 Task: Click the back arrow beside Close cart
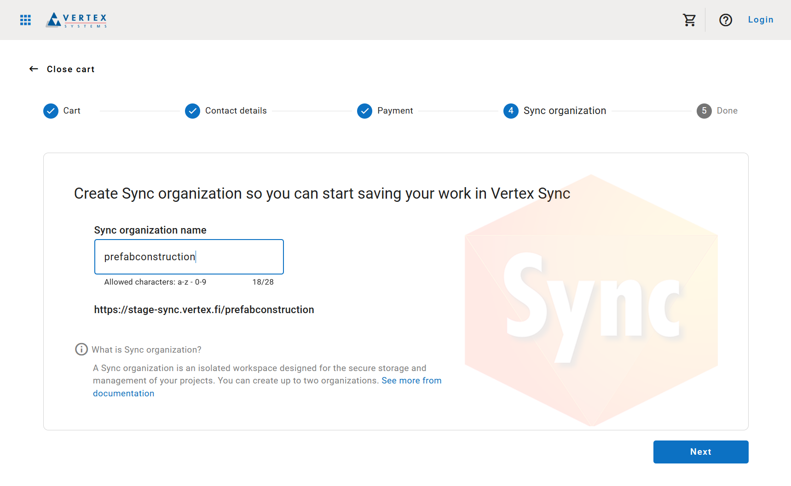tap(34, 69)
